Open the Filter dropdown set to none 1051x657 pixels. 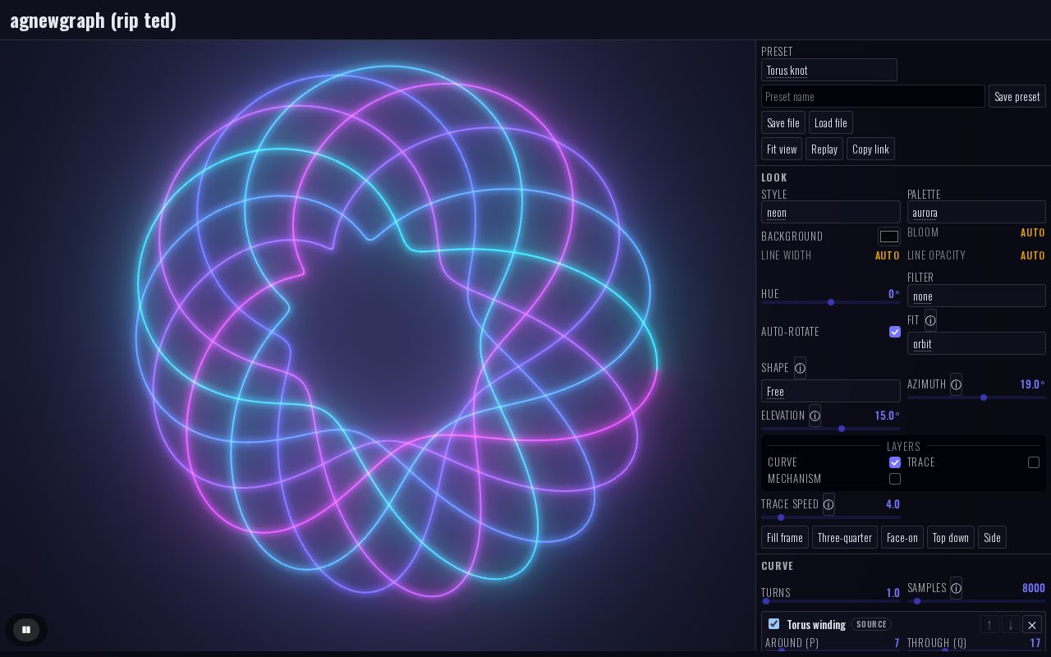pos(976,296)
